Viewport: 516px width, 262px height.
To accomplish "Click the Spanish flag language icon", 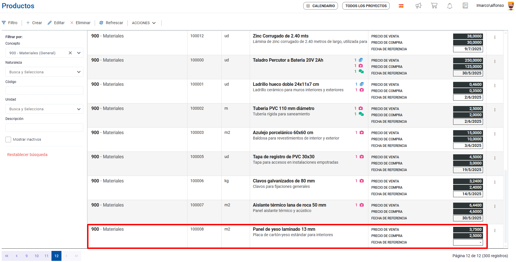I will click(x=401, y=6).
